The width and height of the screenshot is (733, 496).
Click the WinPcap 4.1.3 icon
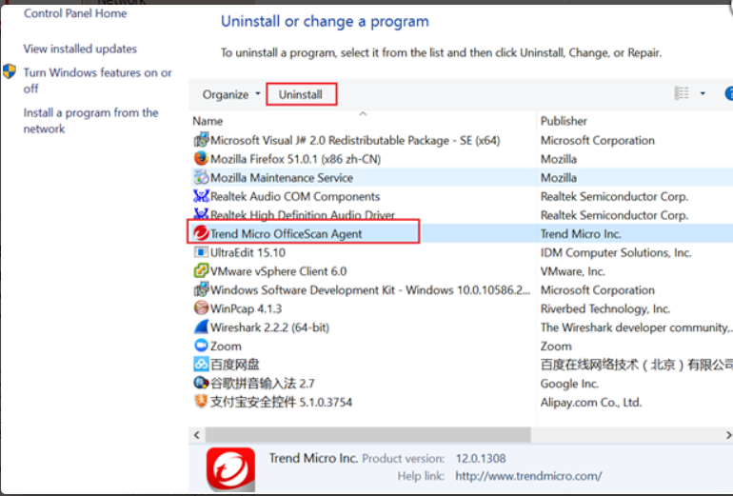pyautogui.click(x=201, y=308)
